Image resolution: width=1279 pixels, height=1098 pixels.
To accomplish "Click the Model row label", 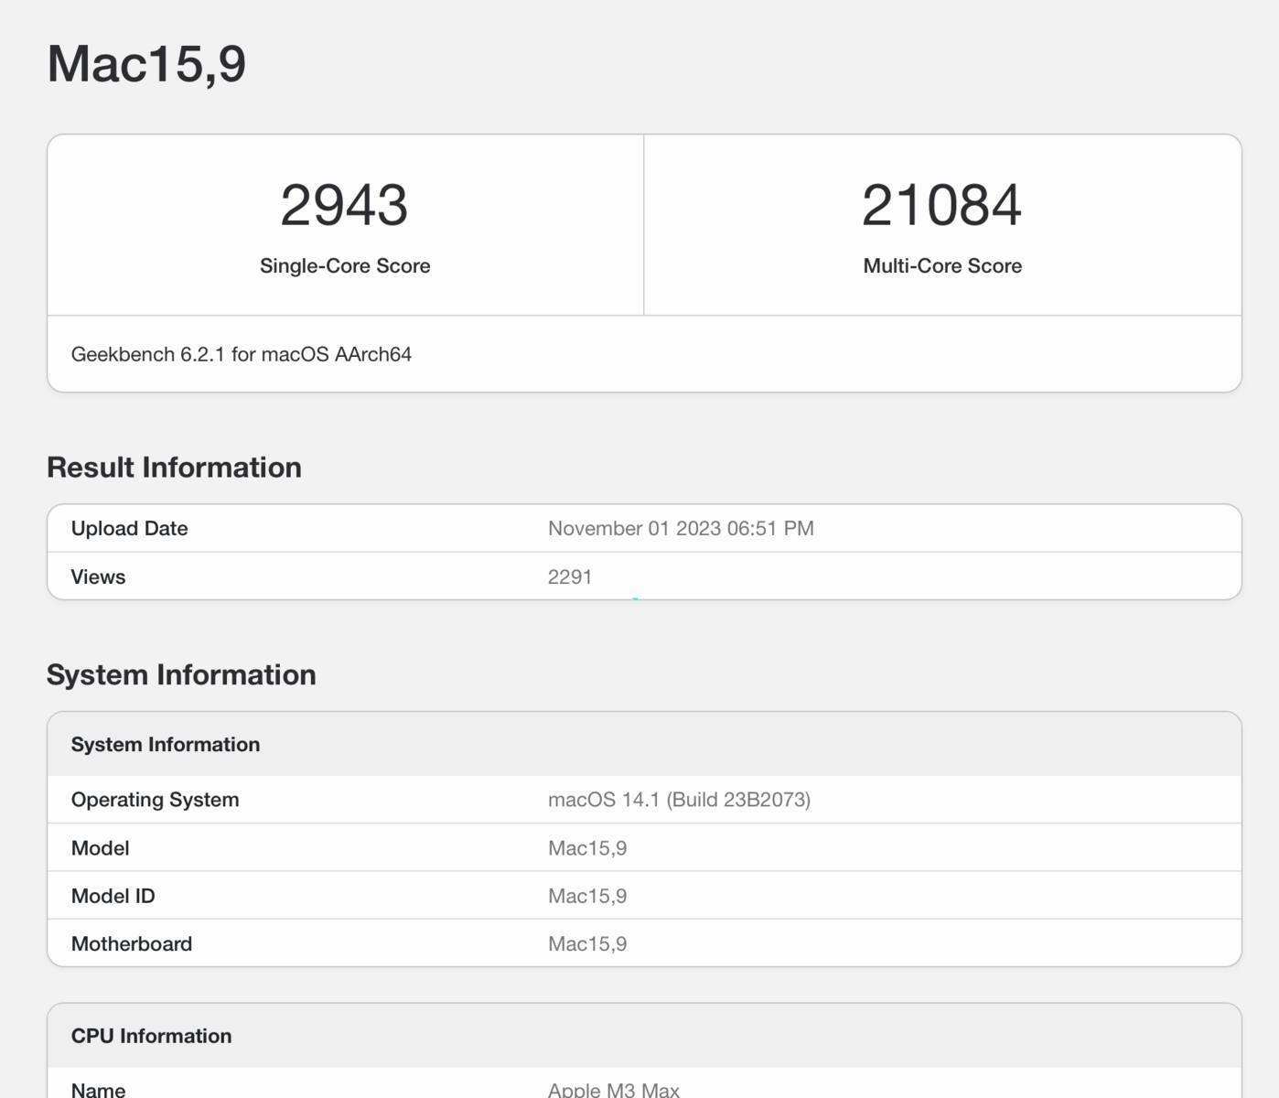I will coord(100,848).
